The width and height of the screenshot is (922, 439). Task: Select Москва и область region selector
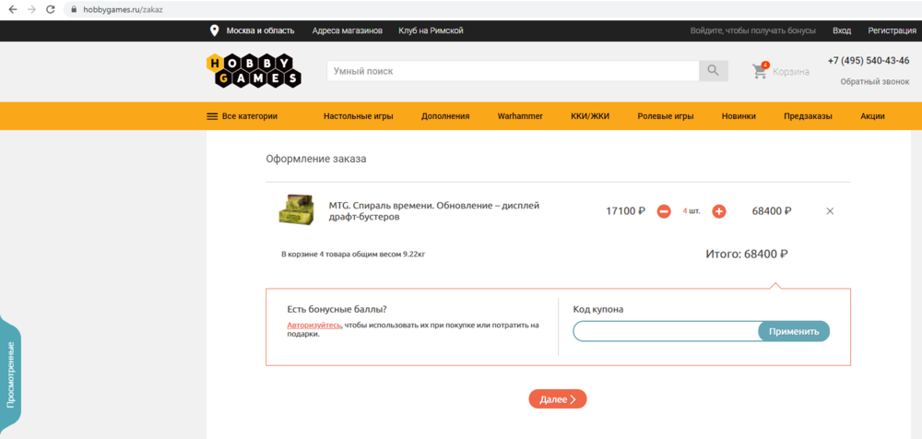click(262, 30)
